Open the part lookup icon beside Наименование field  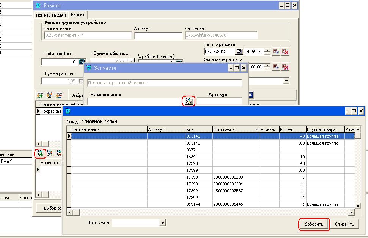(x=189, y=101)
